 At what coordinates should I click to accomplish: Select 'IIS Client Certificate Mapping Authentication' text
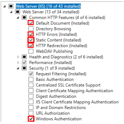77,102
